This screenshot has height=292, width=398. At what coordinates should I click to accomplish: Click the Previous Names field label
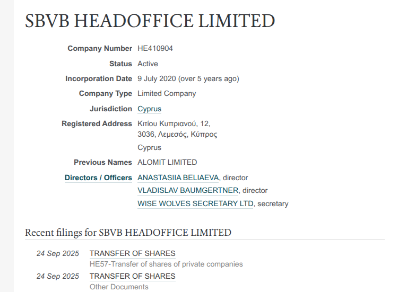click(x=103, y=163)
